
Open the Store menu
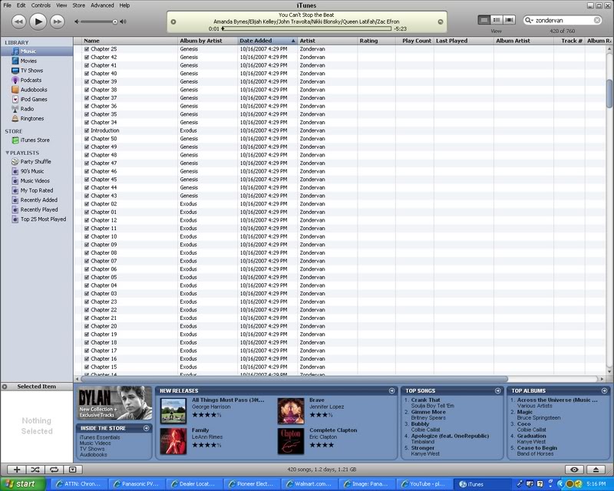tap(79, 5)
